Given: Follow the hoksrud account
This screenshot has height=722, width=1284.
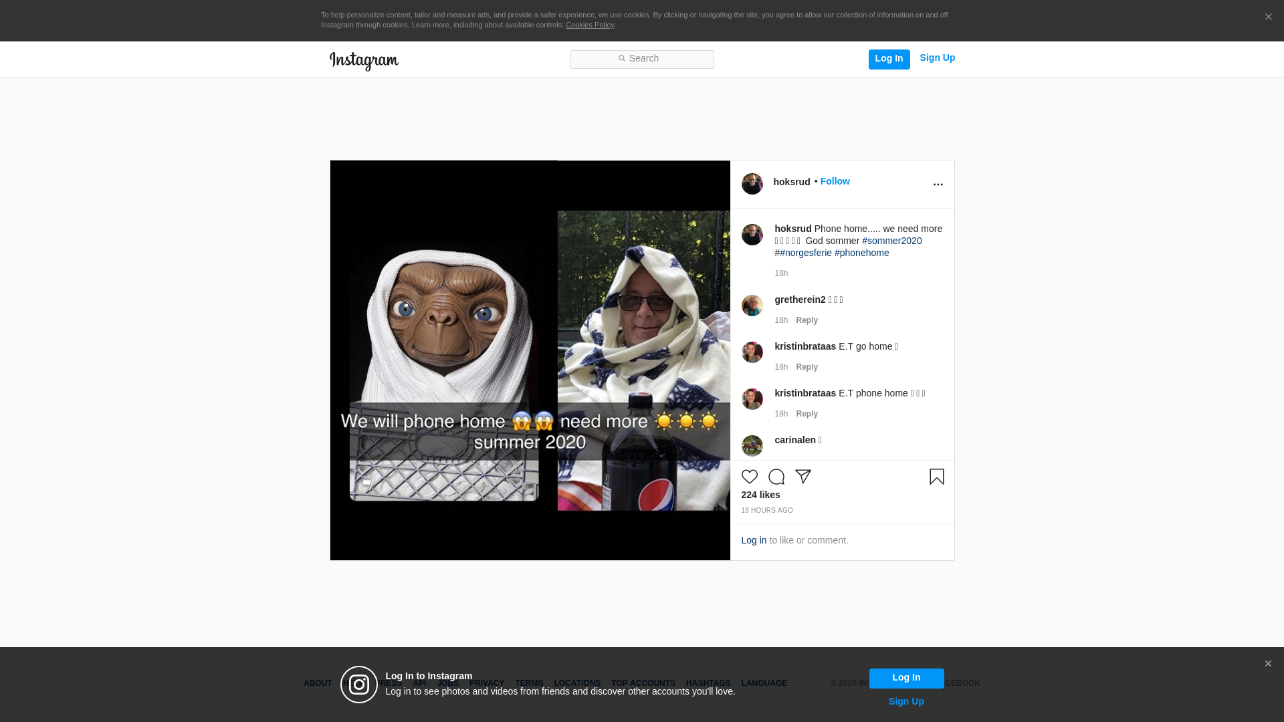Looking at the screenshot, I should 835,181.
